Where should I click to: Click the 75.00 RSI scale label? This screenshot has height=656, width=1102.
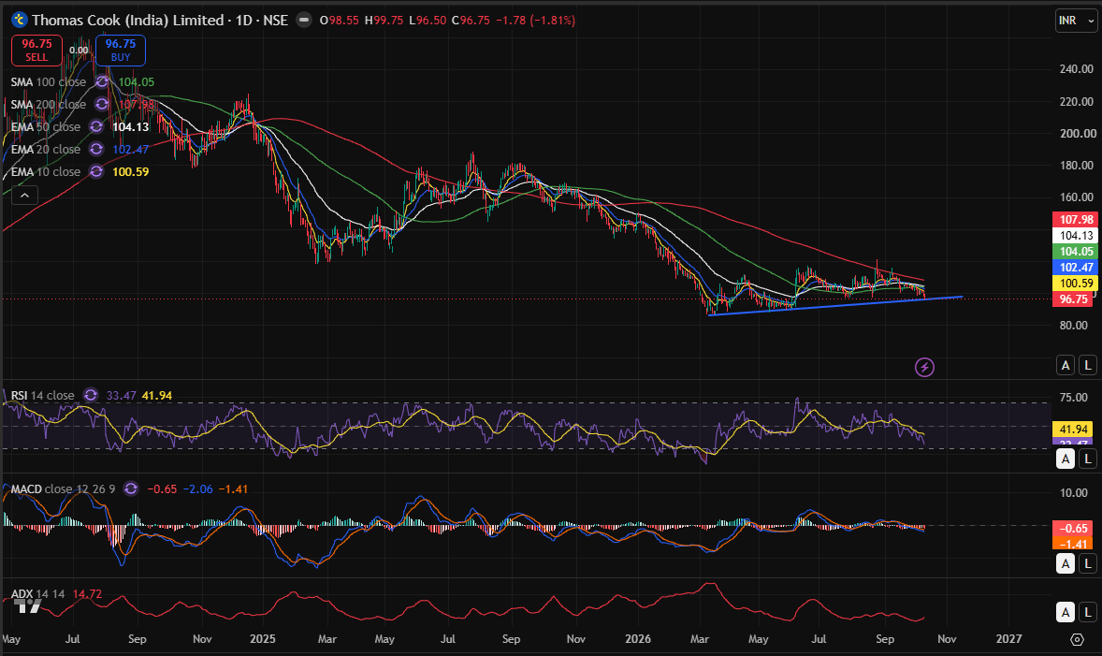click(1073, 398)
